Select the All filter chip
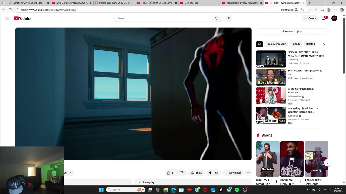Image resolution: width=346 pixels, height=194 pixels. pyautogui.click(x=259, y=44)
